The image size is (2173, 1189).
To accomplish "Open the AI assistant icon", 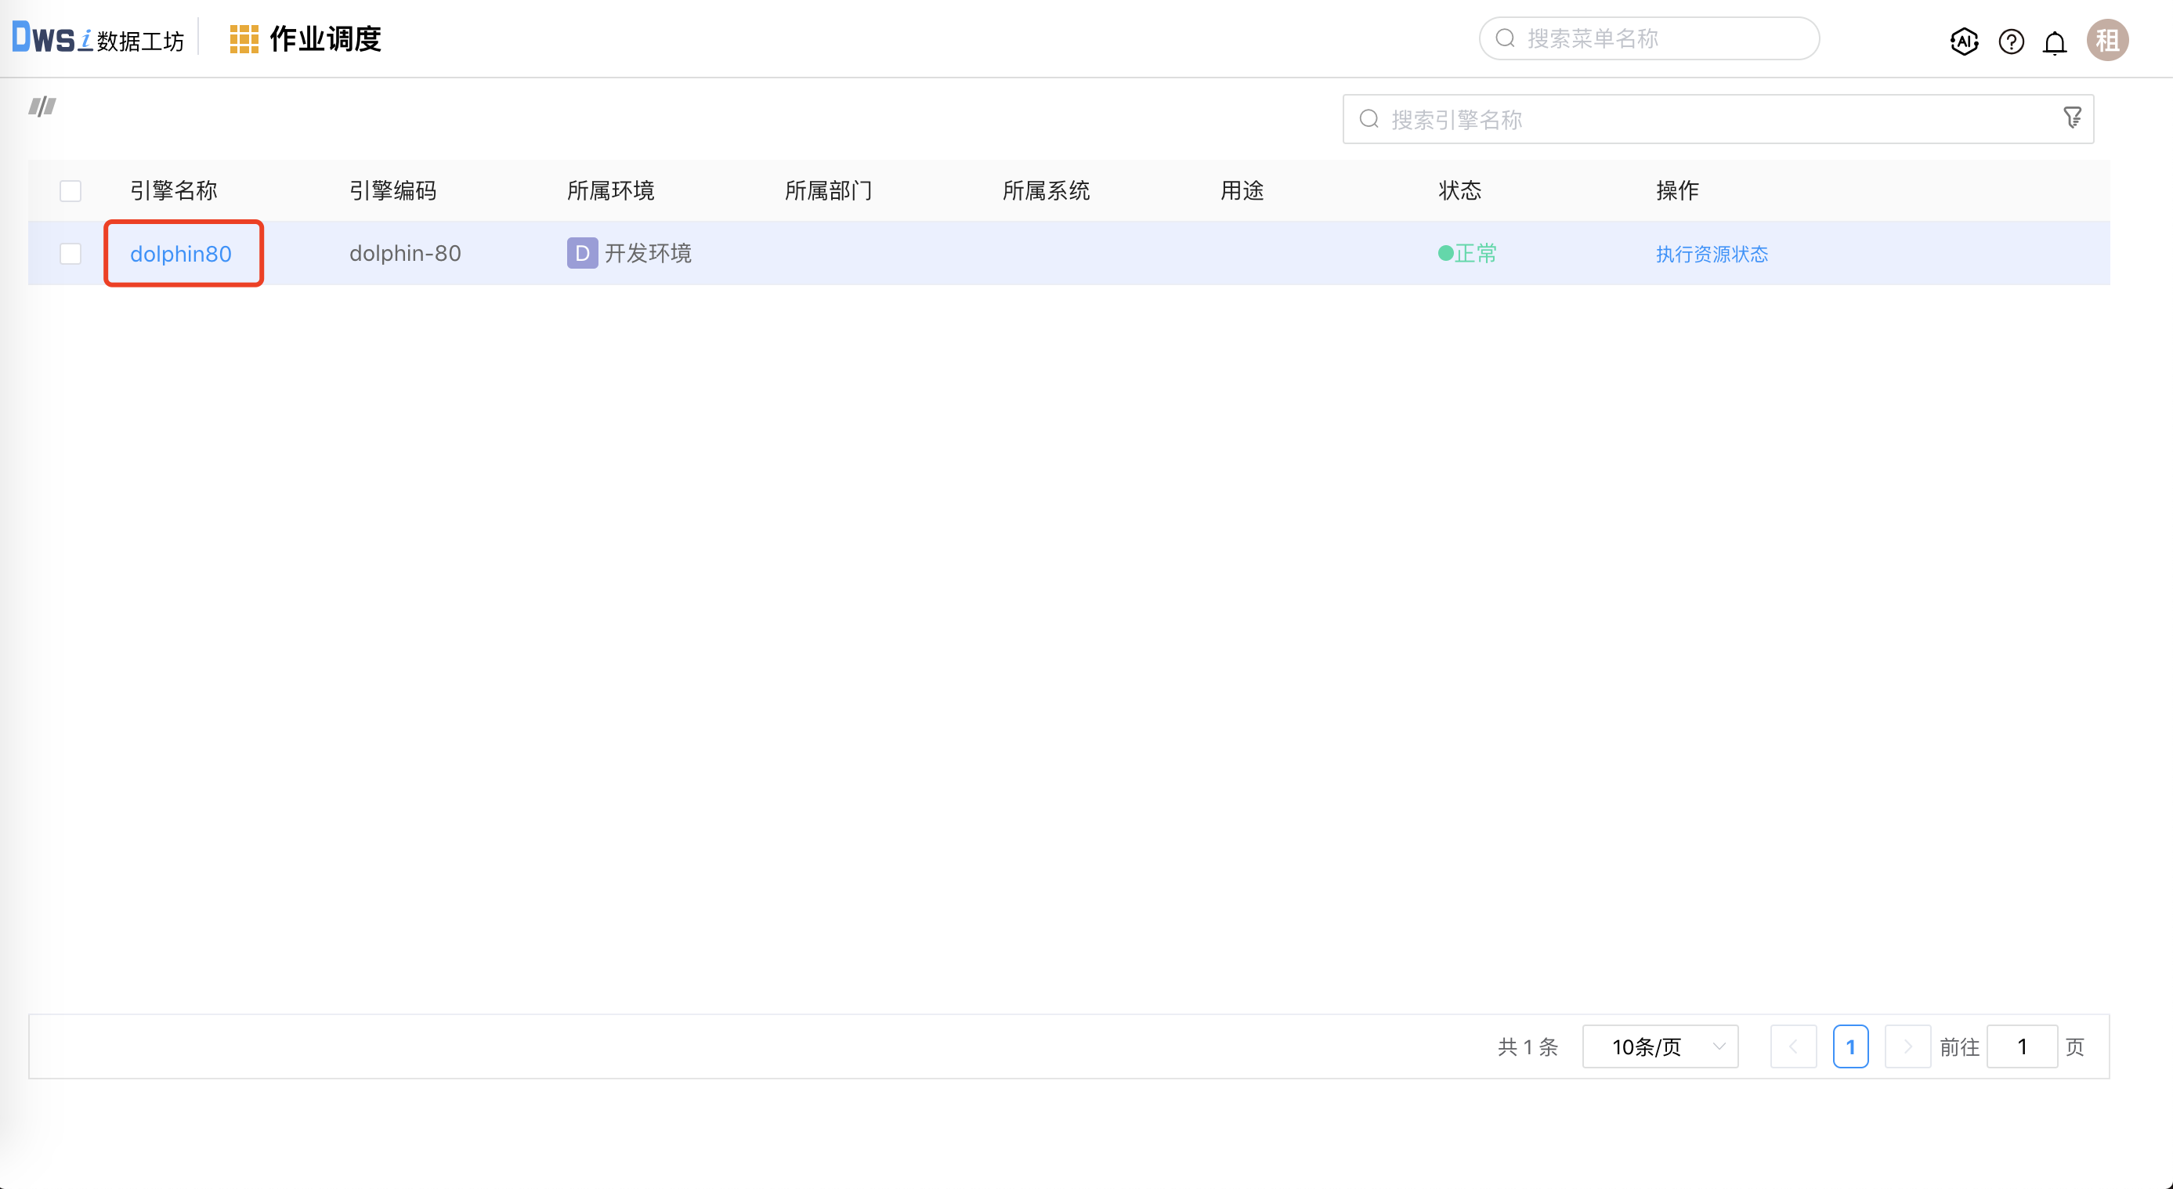I will point(1964,41).
